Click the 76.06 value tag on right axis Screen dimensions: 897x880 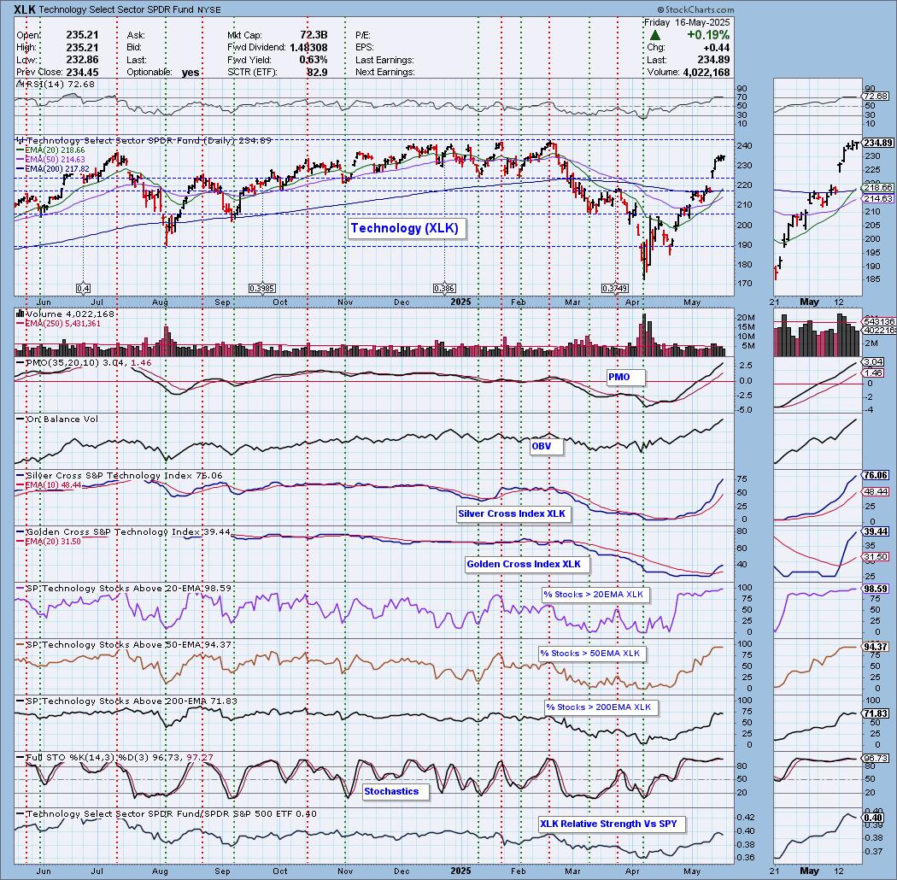pyautogui.click(x=876, y=476)
